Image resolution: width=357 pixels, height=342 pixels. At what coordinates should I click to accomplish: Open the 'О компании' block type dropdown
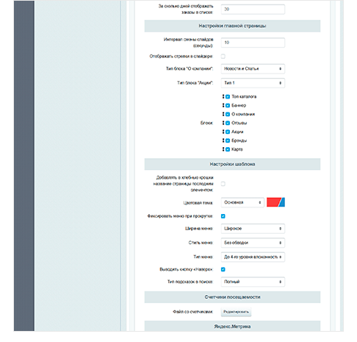click(x=253, y=69)
